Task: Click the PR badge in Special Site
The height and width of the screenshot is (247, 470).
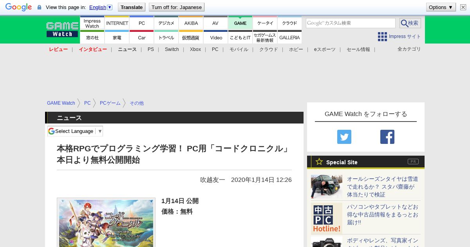Action: 413,162
